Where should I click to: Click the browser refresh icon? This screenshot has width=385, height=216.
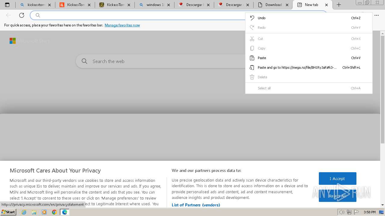(22, 15)
